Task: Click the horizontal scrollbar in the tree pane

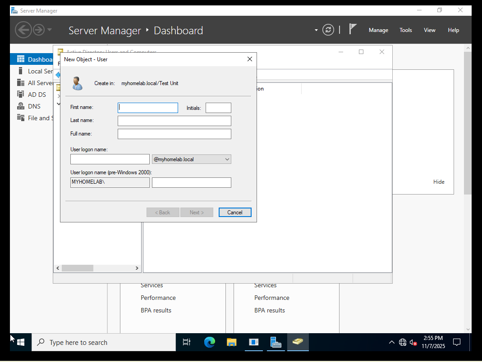Action: (x=78, y=268)
